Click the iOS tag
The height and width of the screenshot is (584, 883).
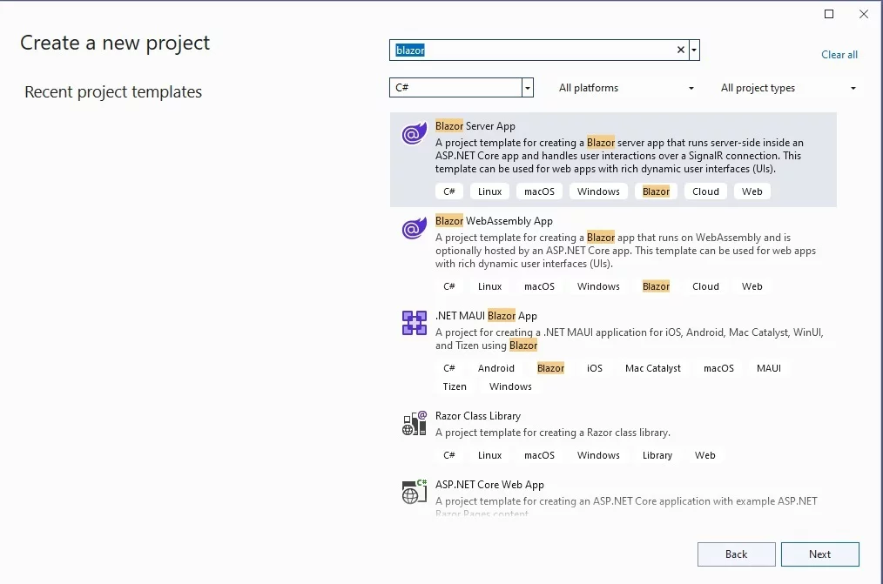coord(595,368)
